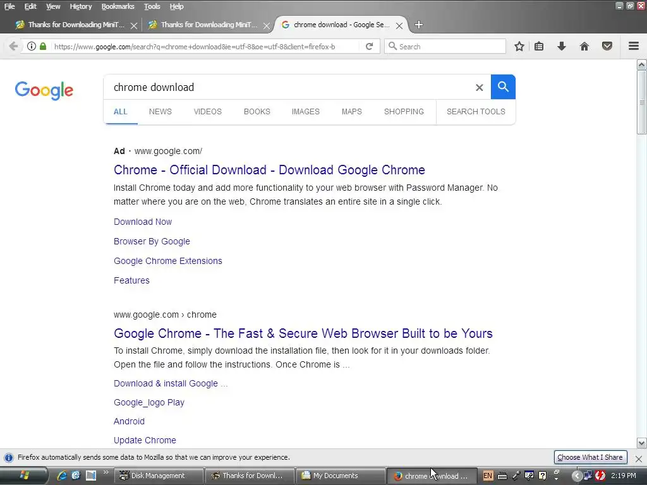Screen dimensions: 647x485
Task: Close the first MiniTool tab
Action: tap(134, 25)
